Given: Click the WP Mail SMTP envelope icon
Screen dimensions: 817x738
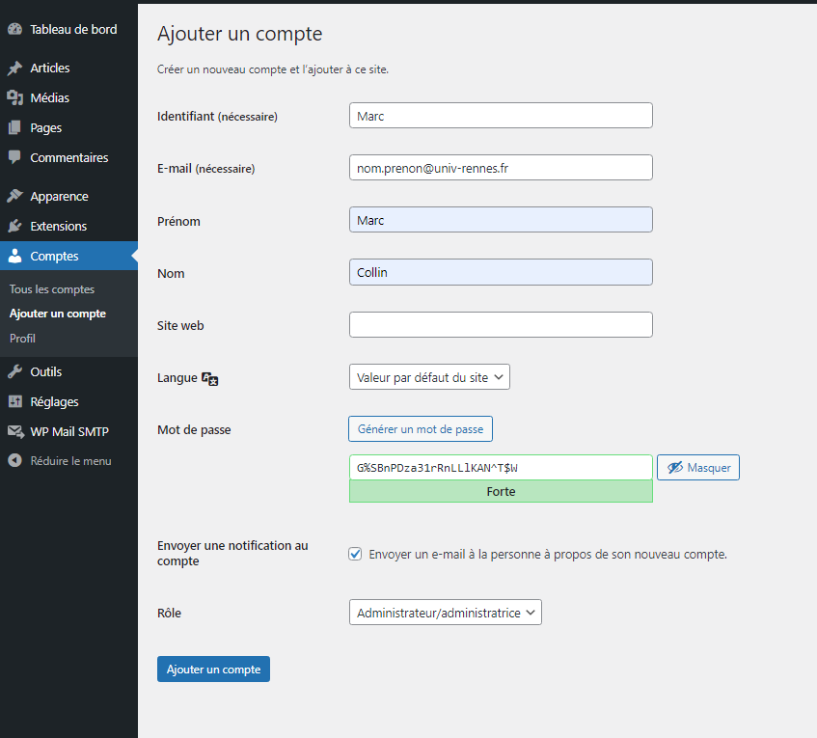Looking at the screenshot, I should (x=14, y=432).
